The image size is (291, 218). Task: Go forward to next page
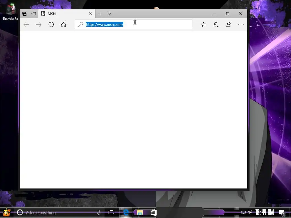(x=39, y=24)
